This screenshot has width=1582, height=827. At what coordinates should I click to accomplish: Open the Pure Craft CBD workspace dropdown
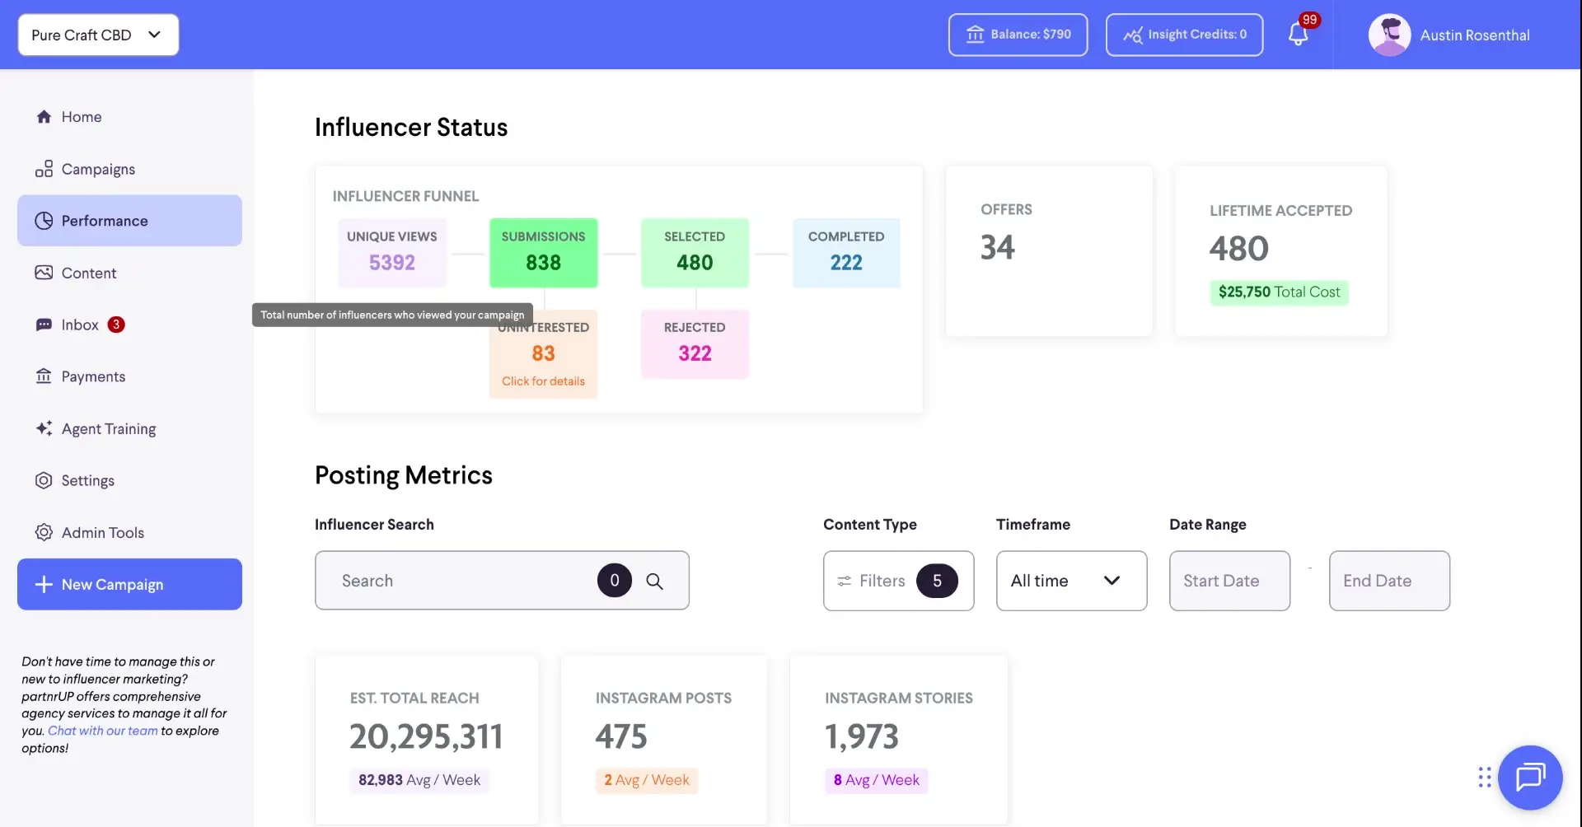(97, 35)
